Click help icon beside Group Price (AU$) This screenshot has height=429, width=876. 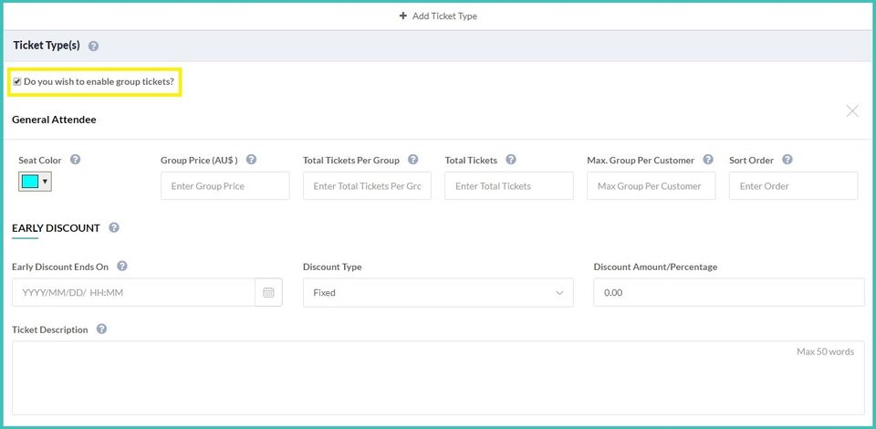pyautogui.click(x=251, y=160)
